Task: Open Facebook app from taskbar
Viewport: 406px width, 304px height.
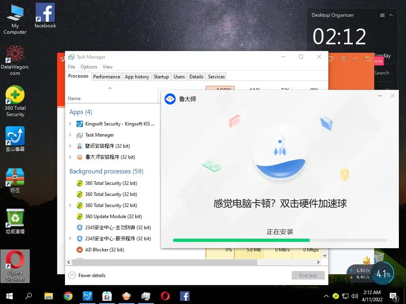Action: pyautogui.click(x=185, y=296)
